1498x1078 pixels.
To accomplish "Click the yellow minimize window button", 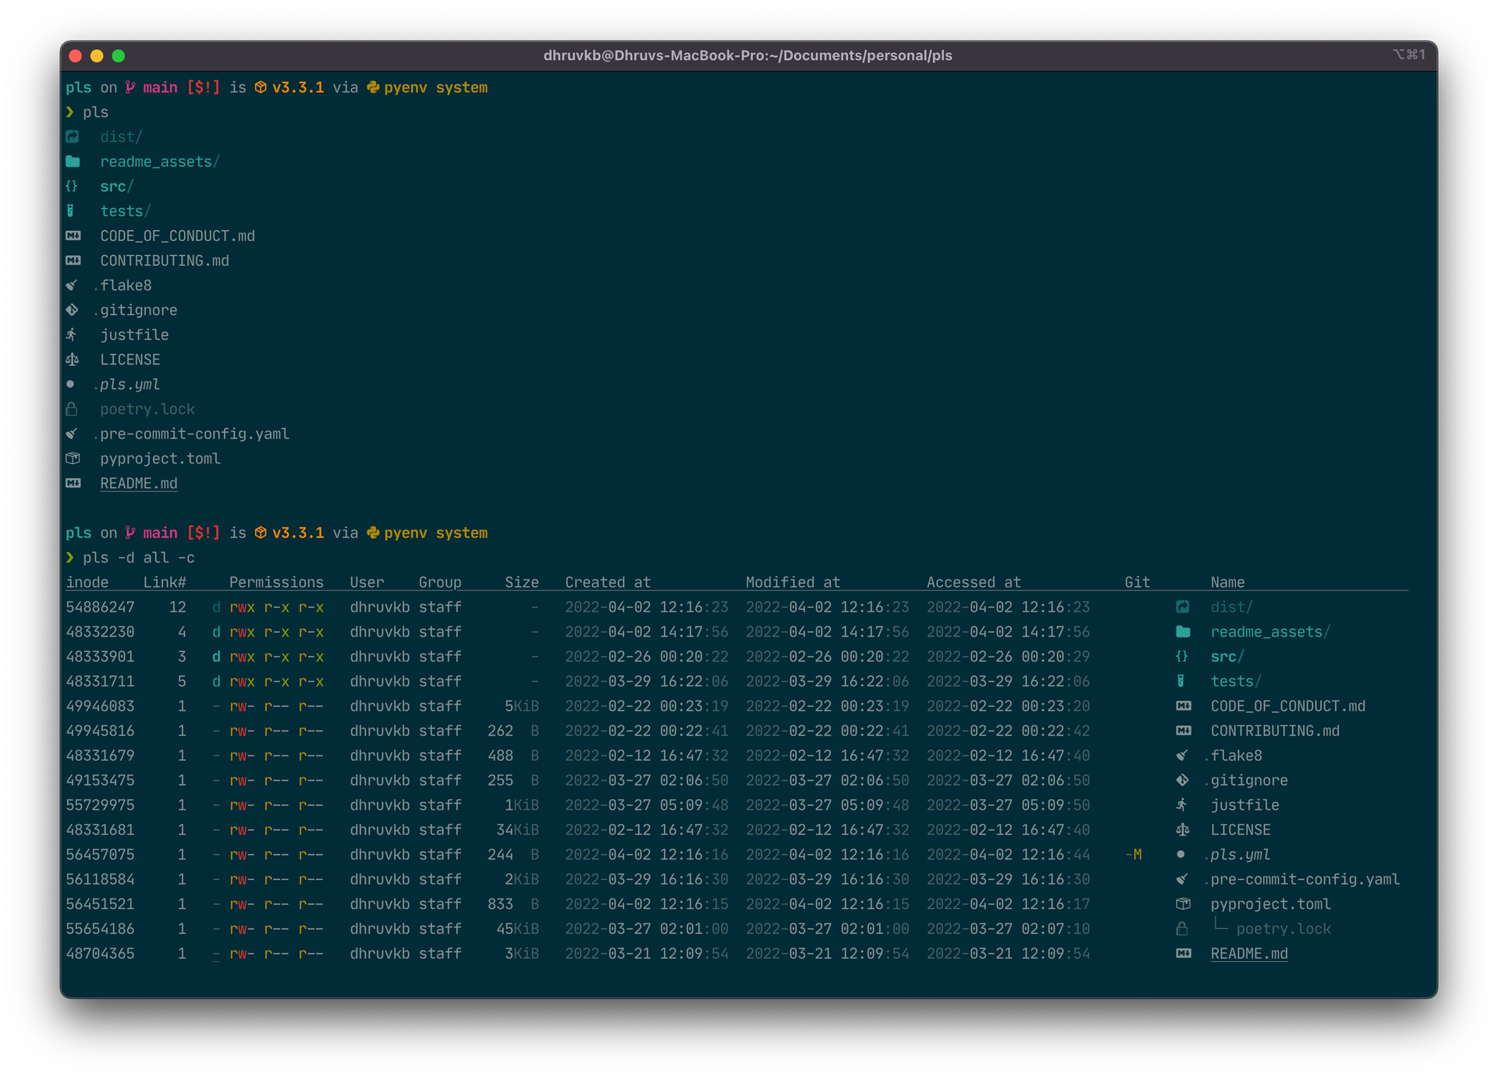I will click(x=97, y=55).
